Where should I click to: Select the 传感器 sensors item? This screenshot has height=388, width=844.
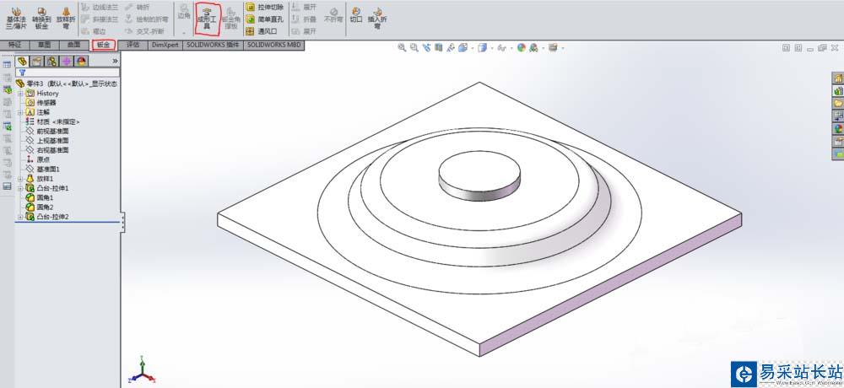[x=41, y=102]
